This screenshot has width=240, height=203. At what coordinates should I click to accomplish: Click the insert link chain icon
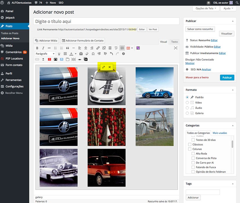point(98,48)
